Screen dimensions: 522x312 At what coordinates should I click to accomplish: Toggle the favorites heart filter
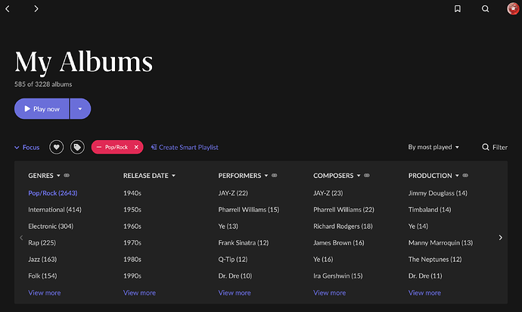coord(56,147)
